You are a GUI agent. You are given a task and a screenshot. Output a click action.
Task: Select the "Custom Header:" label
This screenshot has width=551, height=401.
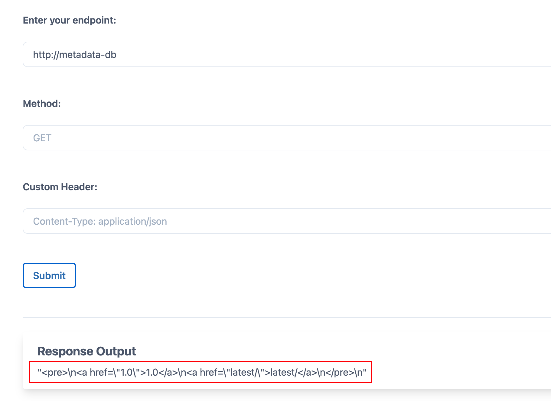tap(60, 187)
